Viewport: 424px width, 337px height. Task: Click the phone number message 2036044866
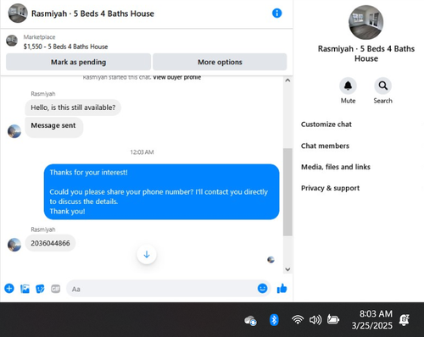tap(50, 243)
